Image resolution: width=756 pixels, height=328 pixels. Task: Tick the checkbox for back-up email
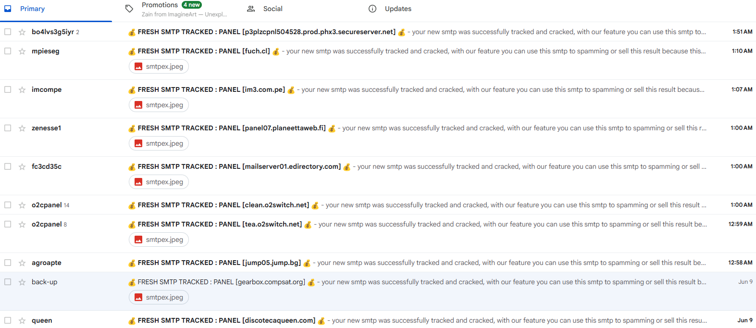tap(8, 282)
